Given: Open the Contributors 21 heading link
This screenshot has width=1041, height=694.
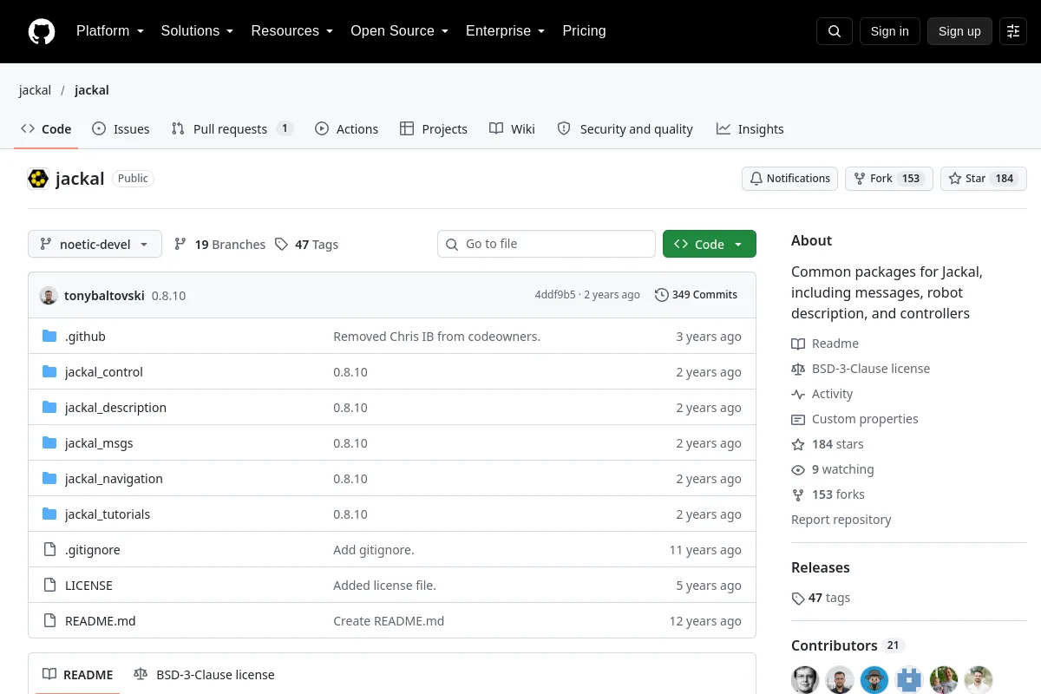Looking at the screenshot, I should pos(848,645).
